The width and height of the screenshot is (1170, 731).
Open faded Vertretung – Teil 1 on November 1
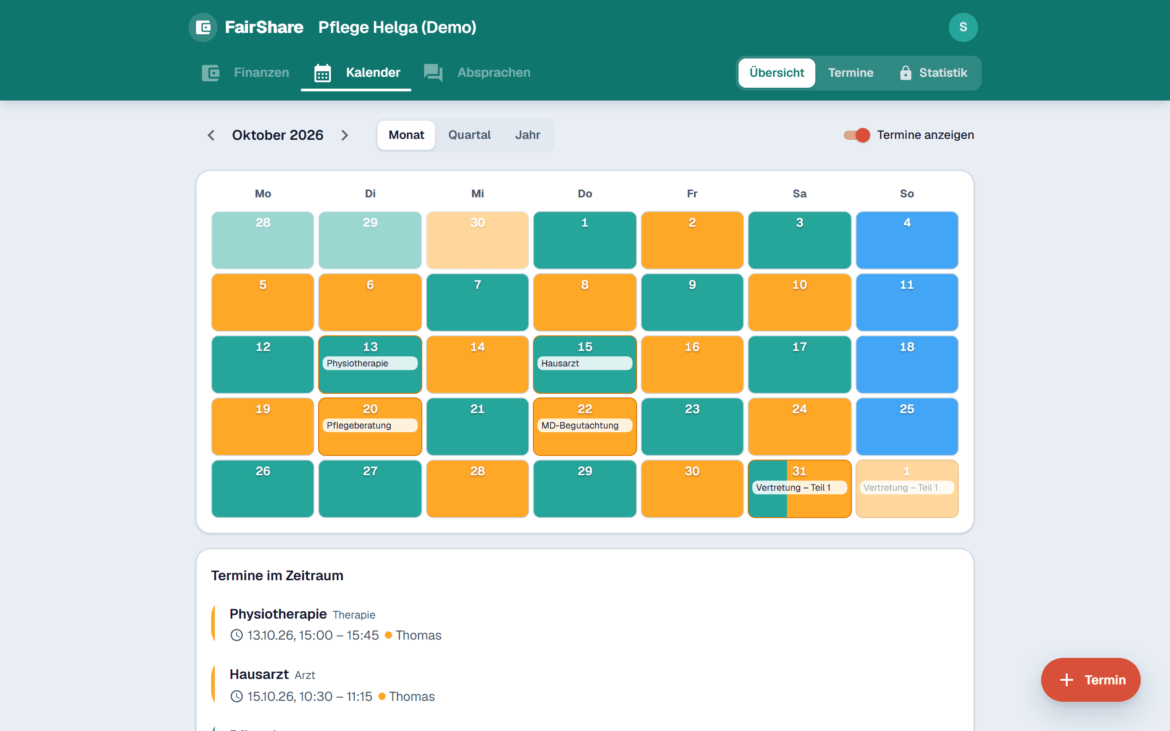click(906, 488)
